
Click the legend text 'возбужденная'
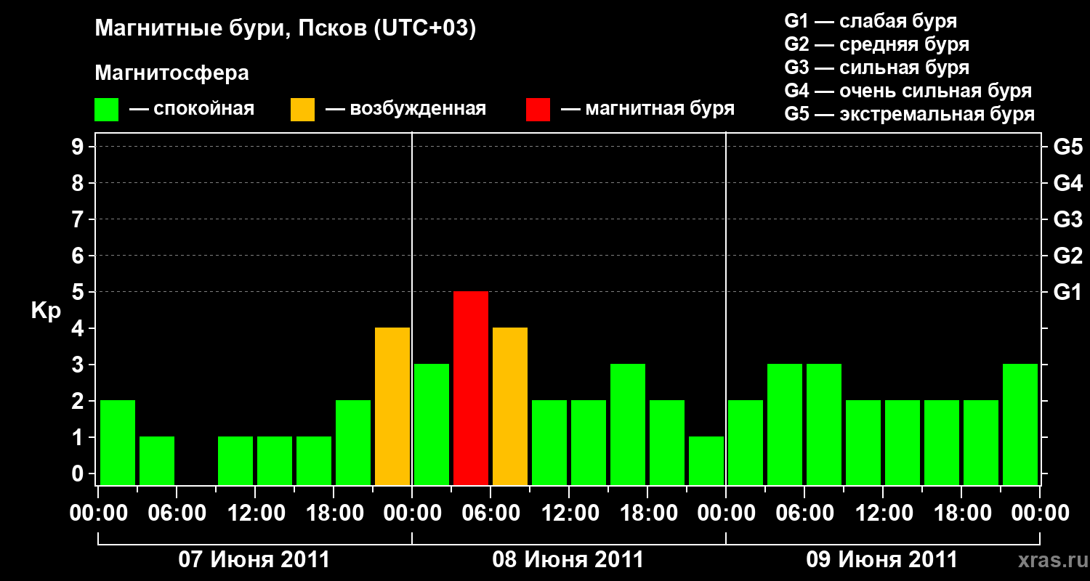pos(418,109)
